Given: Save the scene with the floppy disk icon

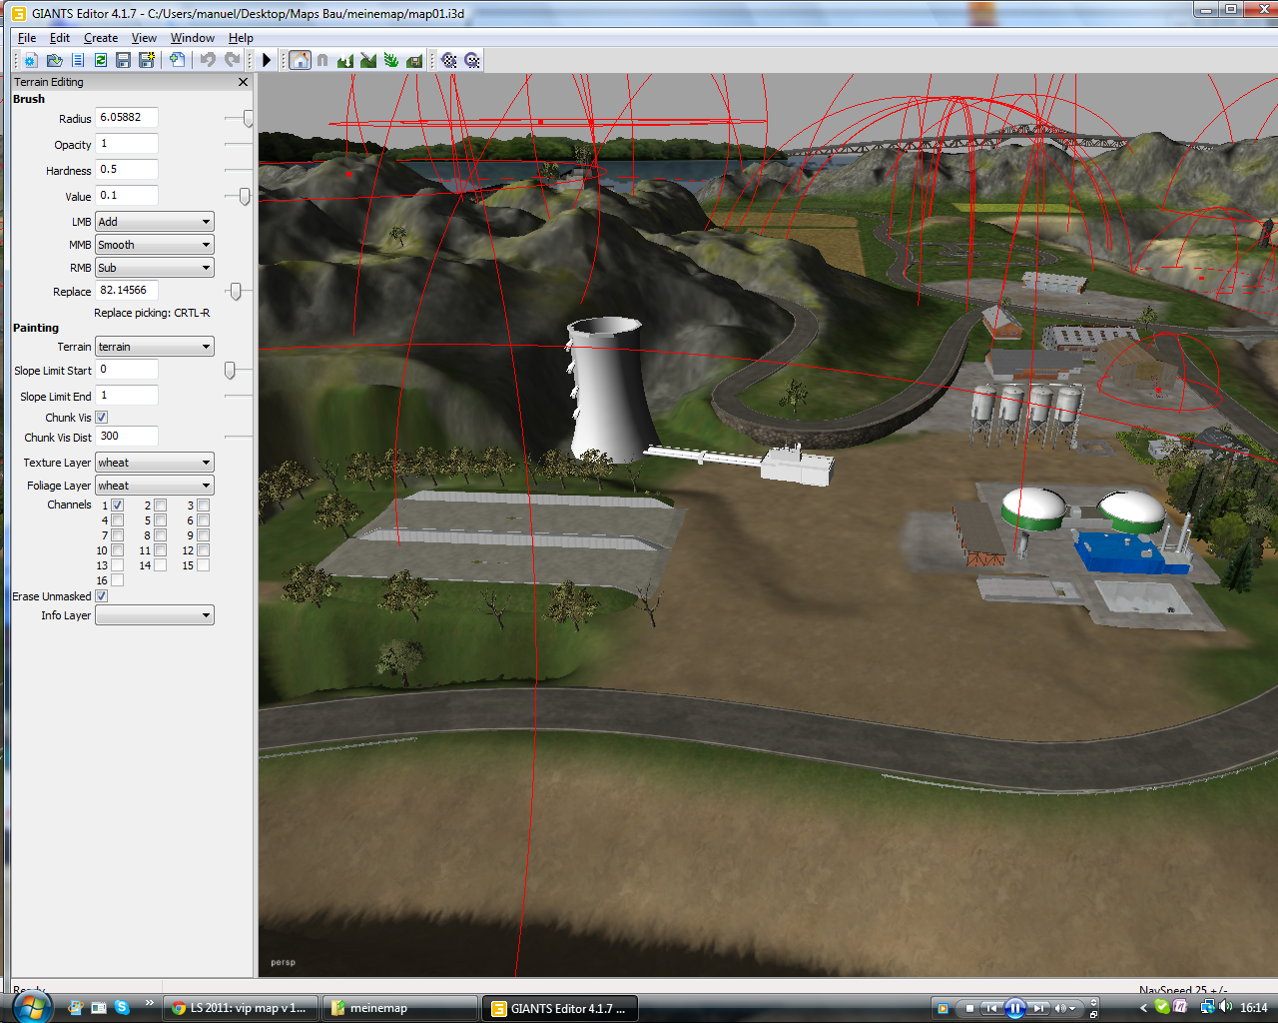Looking at the screenshot, I should pyautogui.click(x=124, y=61).
